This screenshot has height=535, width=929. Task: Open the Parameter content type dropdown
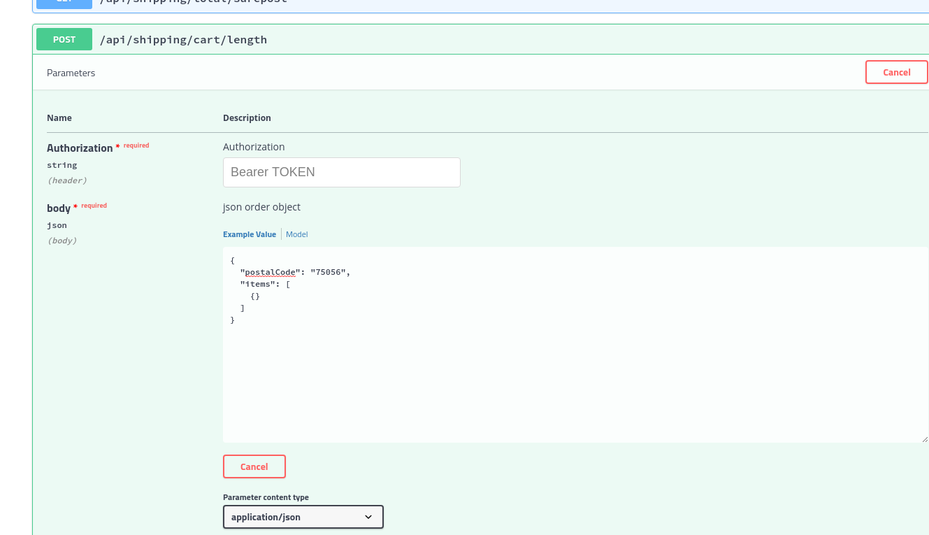point(303,517)
